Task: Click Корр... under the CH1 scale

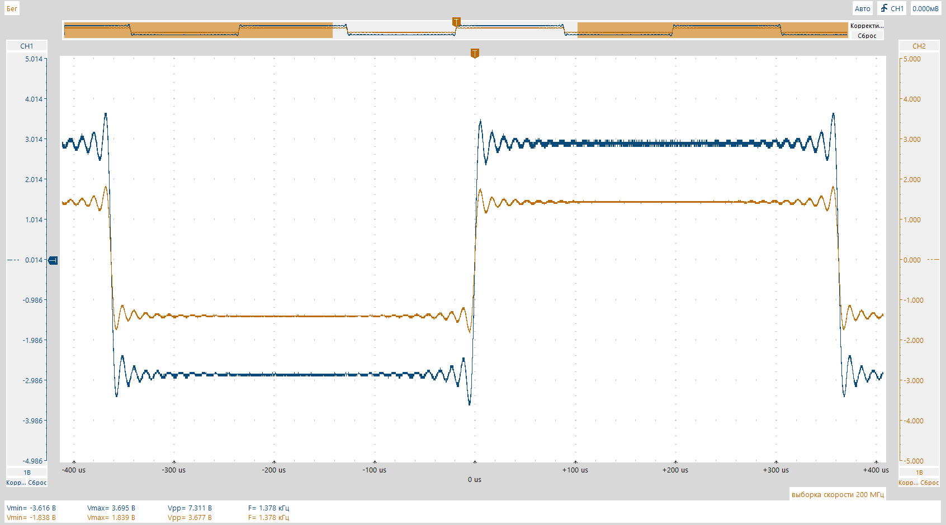Action: point(16,483)
